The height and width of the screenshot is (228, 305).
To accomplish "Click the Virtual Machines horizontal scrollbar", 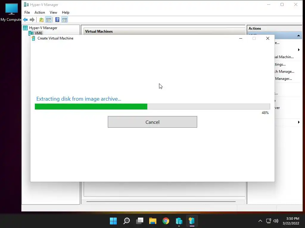I will (161, 202).
